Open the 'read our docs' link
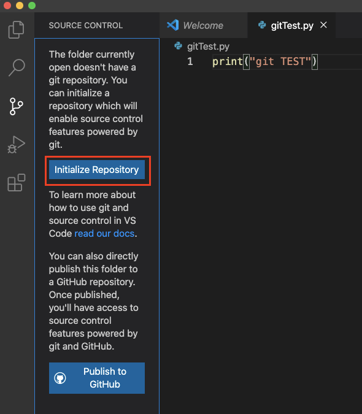The image size is (362, 414). coord(104,234)
